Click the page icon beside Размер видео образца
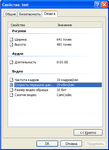 click(11, 90)
